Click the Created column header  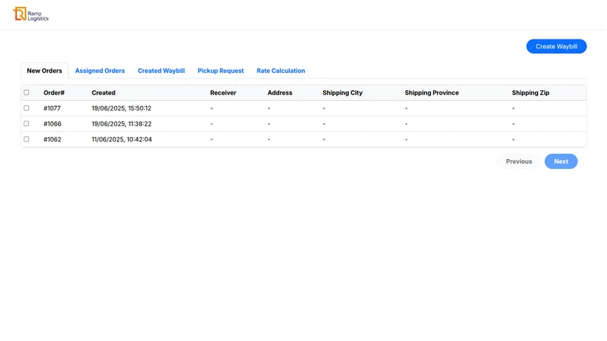(x=103, y=92)
